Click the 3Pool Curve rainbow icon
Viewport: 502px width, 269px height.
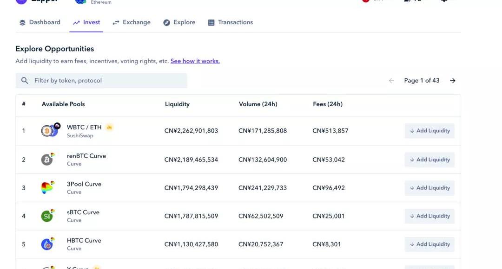(x=48, y=187)
